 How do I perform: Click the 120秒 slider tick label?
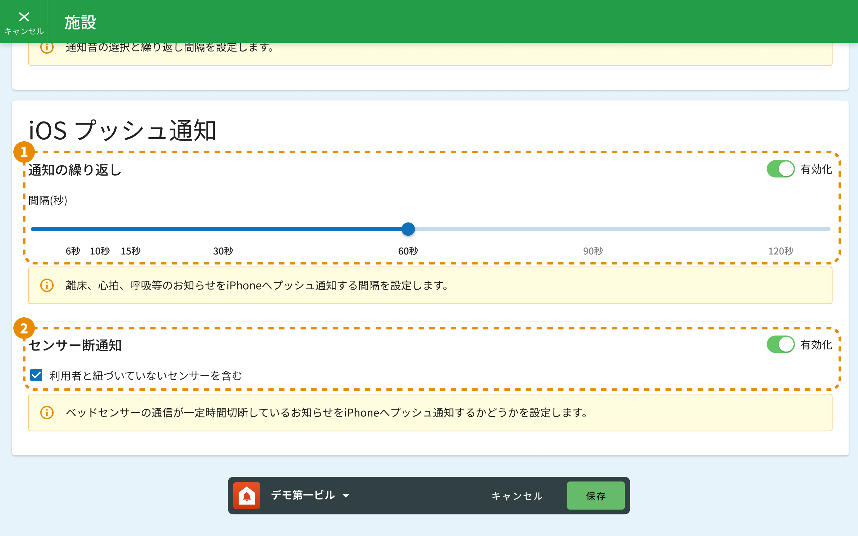[x=781, y=251]
